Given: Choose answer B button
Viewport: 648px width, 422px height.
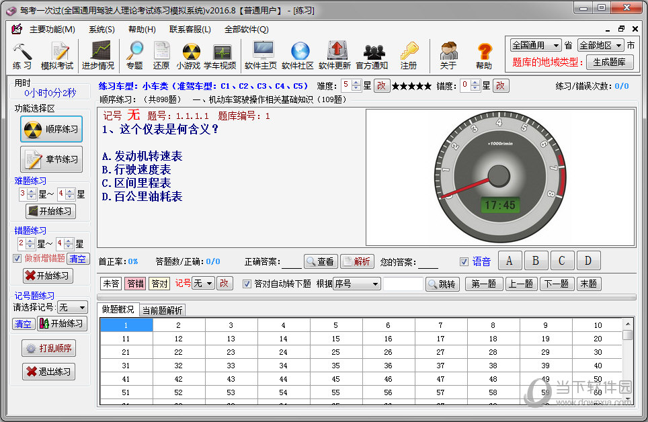Looking at the screenshot, I should point(536,261).
